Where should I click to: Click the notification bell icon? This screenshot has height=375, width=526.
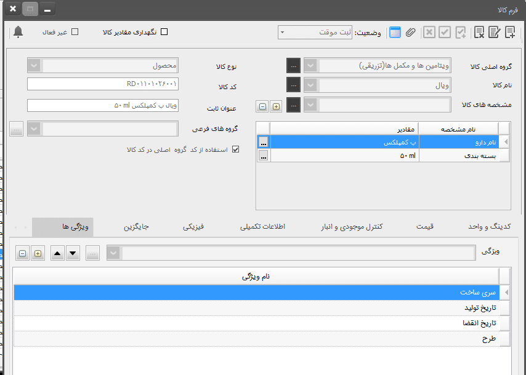click(18, 32)
